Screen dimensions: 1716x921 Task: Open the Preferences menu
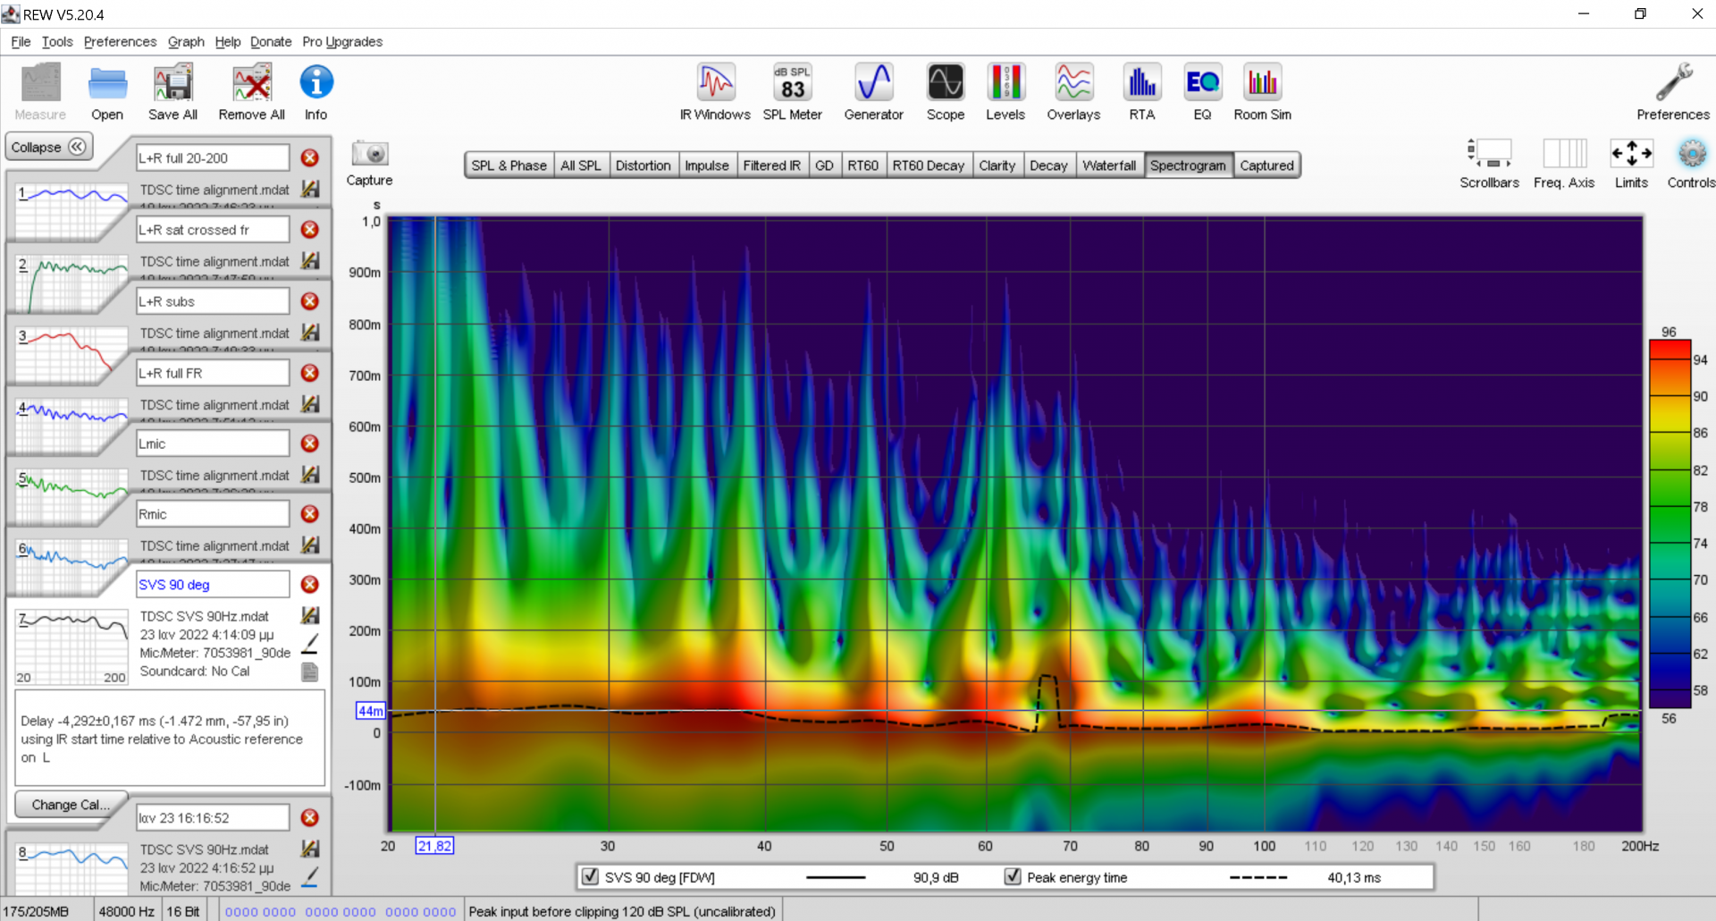[x=120, y=42]
